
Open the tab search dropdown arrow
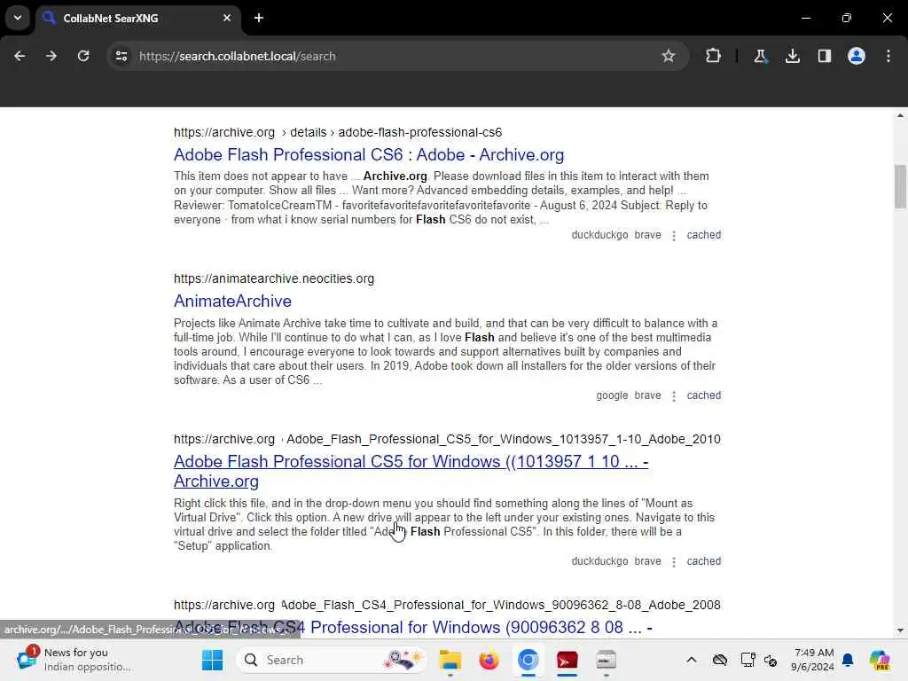[18, 18]
